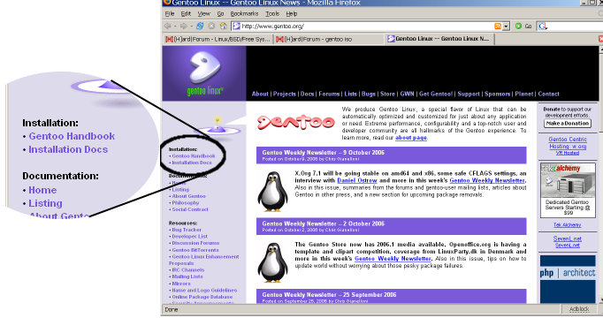Image resolution: width=603 pixels, height=318 pixels.
Task: Open the Bookmarks menu
Action: coord(244,13)
